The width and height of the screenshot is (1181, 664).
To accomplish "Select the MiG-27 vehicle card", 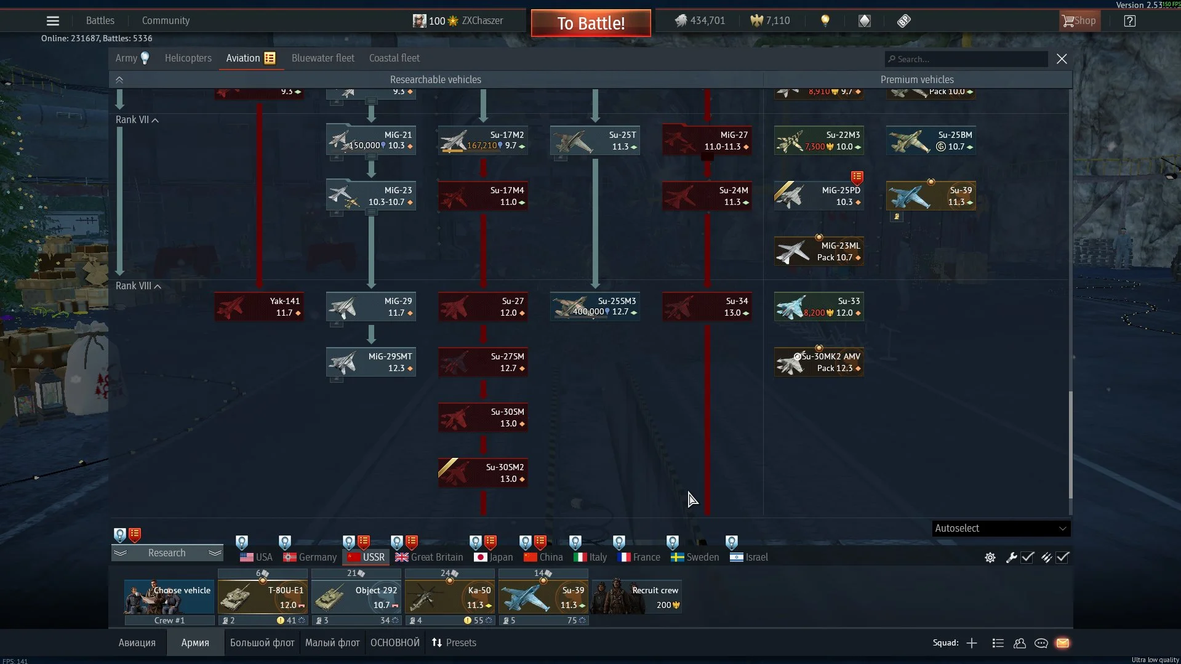I will pos(707,140).
